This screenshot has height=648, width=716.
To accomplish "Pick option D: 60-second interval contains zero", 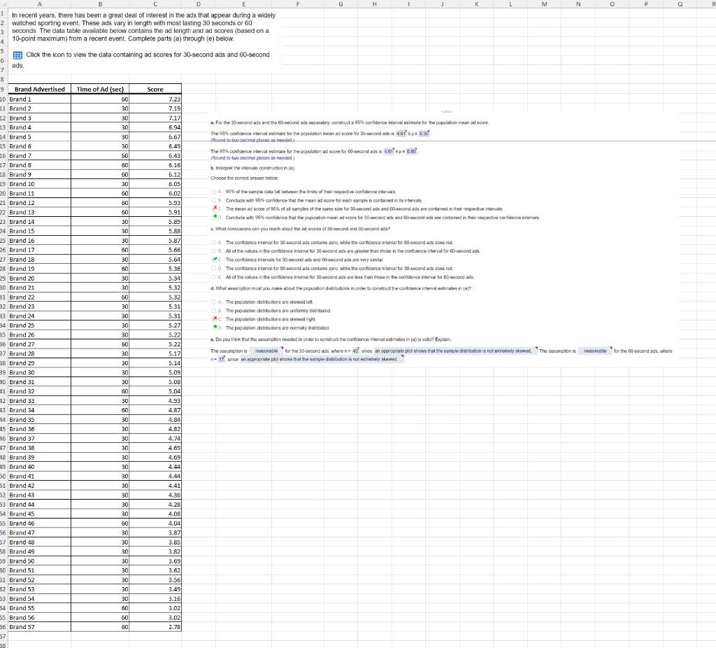I will [214, 269].
